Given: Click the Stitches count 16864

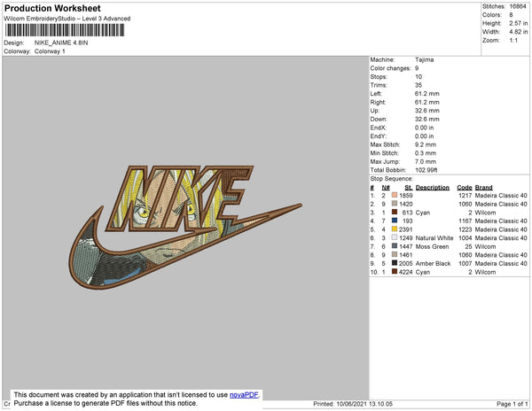Looking at the screenshot, I should coord(518,6).
